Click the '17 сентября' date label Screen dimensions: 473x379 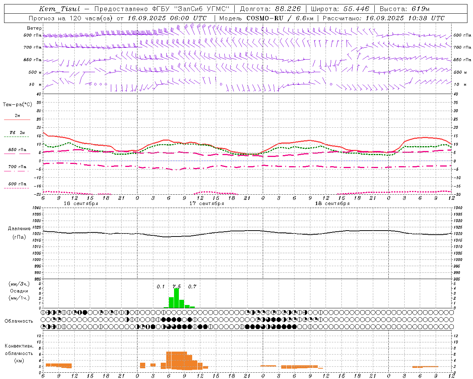(207, 204)
